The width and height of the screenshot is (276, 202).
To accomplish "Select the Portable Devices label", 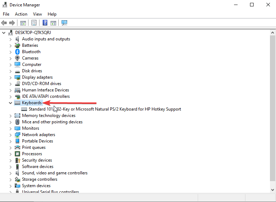I will (37, 141).
